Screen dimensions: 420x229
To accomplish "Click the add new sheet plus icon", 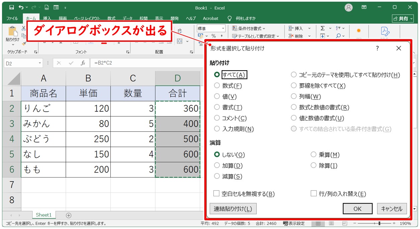I will click(69, 215).
